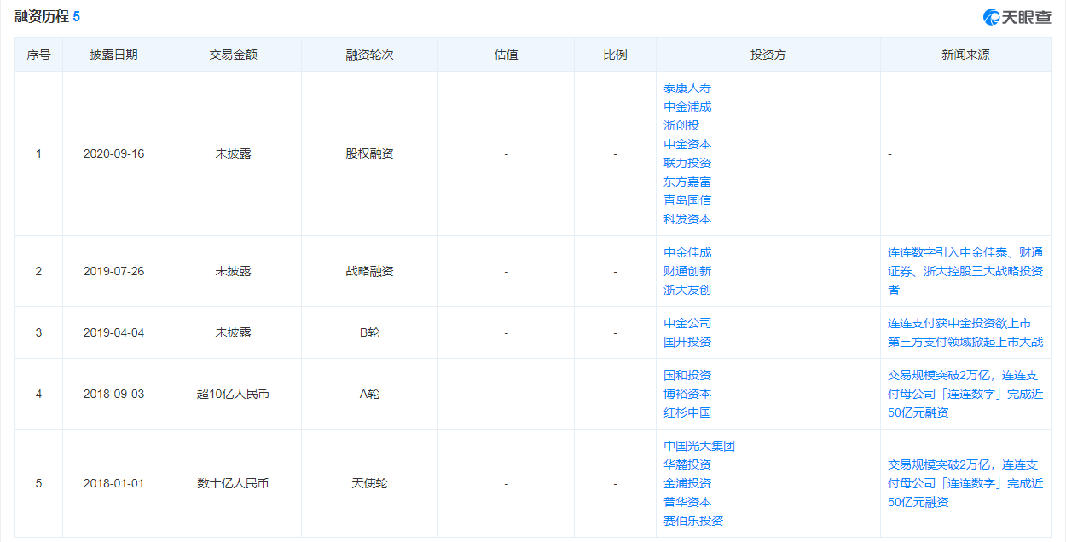
Task: Click the 投资方 column header
Action: [768, 55]
